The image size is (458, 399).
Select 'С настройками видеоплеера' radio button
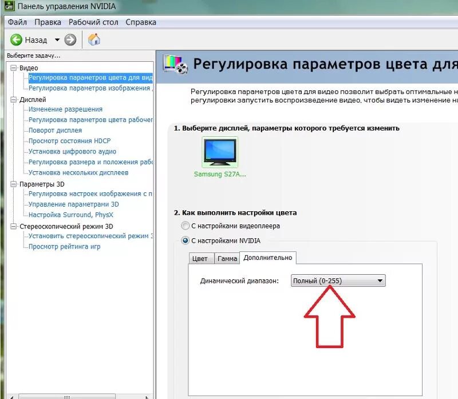coord(185,226)
